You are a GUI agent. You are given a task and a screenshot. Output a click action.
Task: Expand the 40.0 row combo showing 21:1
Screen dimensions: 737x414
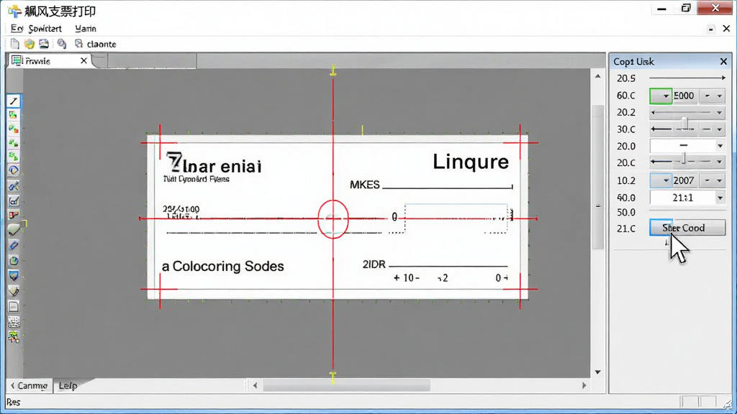click(720, 198)
